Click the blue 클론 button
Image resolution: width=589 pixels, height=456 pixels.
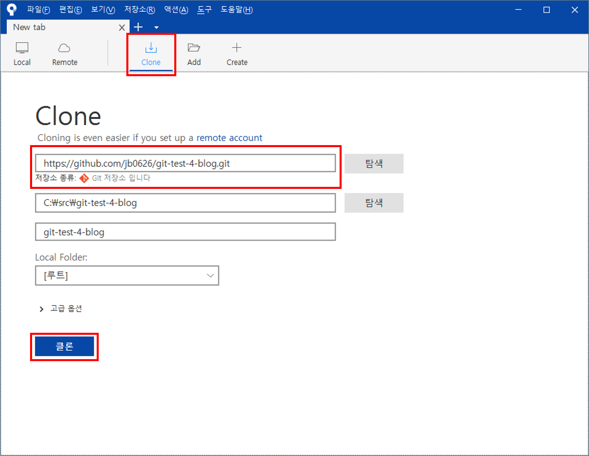(x=64, y=347)
